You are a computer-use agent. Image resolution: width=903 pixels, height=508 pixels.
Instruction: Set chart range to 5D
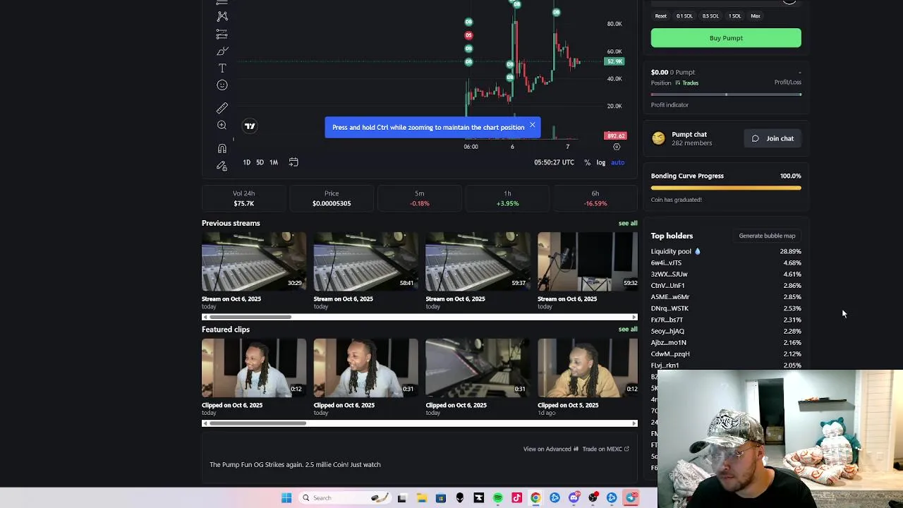(x=260, y=162)
